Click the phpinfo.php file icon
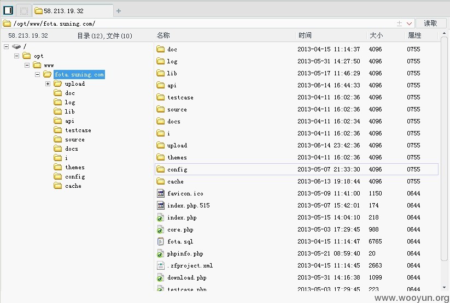Viewport: 450px width, 303px height. pyautogui.click(x=160, y=254)
